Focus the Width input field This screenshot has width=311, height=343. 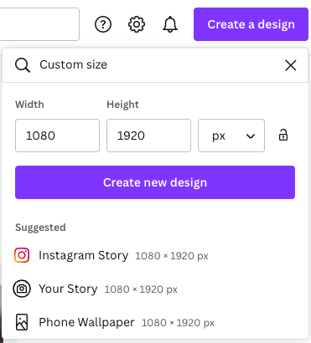click(x=57, y=136)
